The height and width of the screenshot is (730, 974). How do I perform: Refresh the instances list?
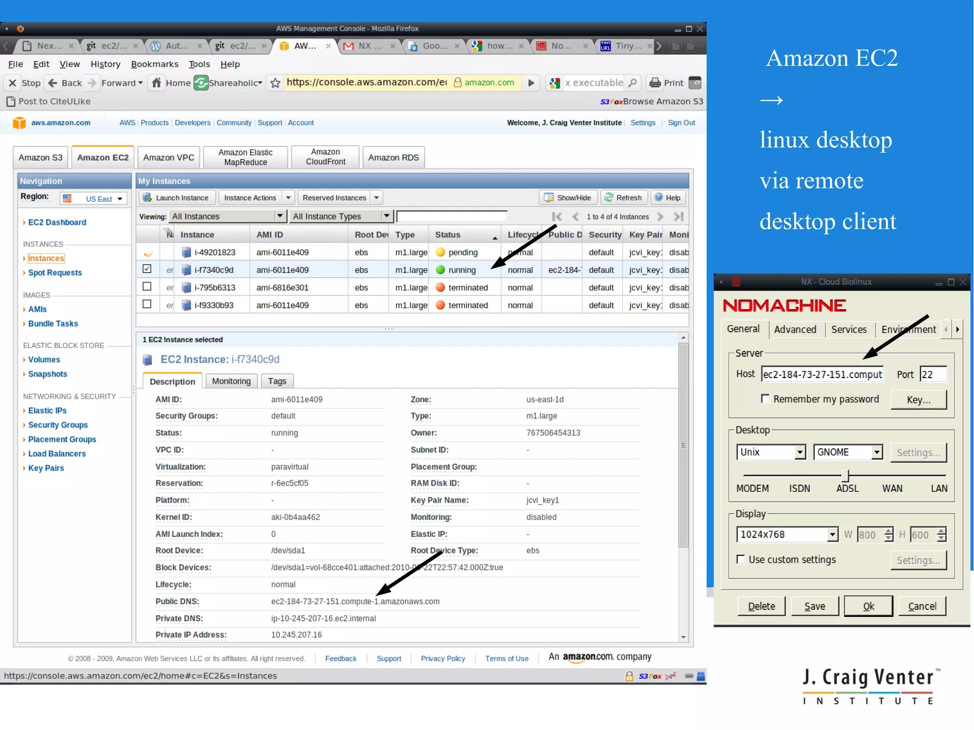[623, 198]
